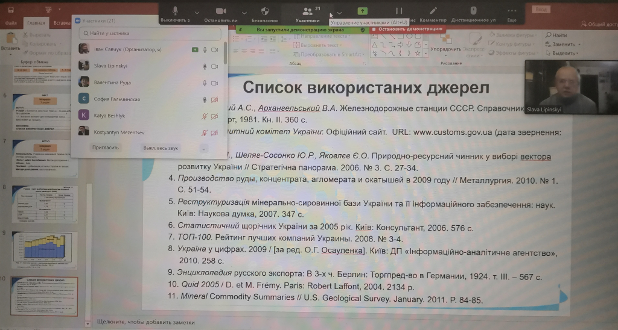Open Направление текста dropdown

pyautogui.click(x=322, y=36)
